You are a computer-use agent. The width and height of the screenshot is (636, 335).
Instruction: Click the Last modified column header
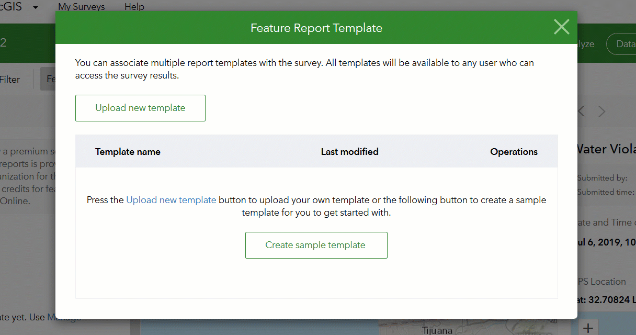coord(349,152)
